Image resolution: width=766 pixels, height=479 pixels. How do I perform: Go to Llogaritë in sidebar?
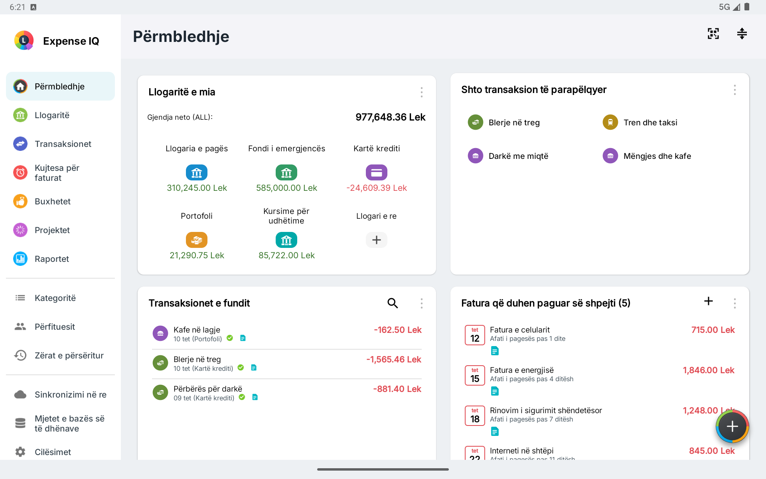(60, 115)
